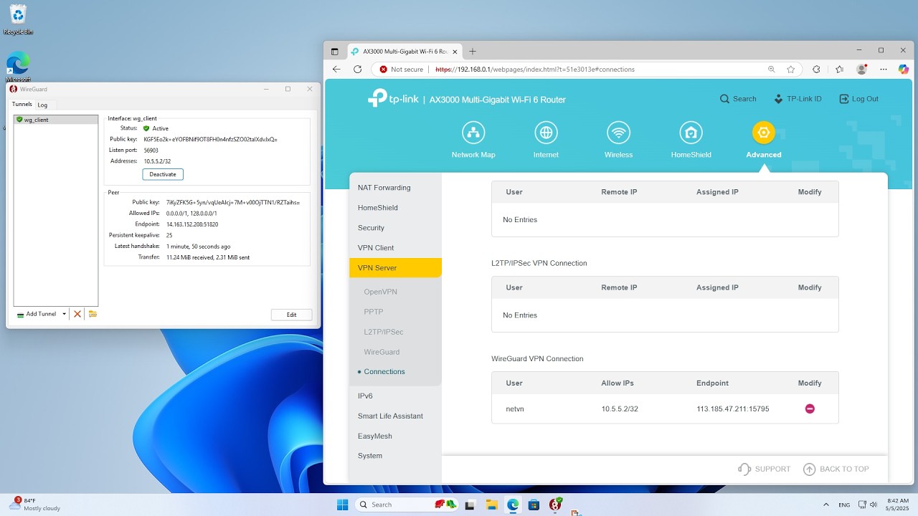Open Edge zoom magnifier in address bar
Screen dimensions: 918x516
point(772,70)
